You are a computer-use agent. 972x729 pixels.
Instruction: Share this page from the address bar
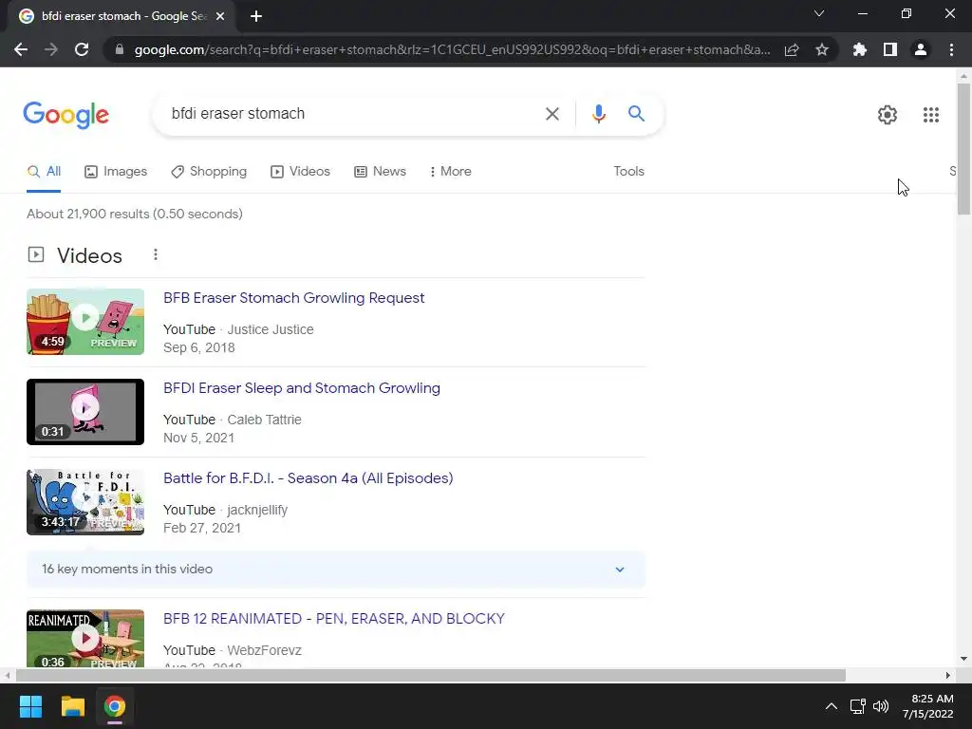tap(792, 49)
